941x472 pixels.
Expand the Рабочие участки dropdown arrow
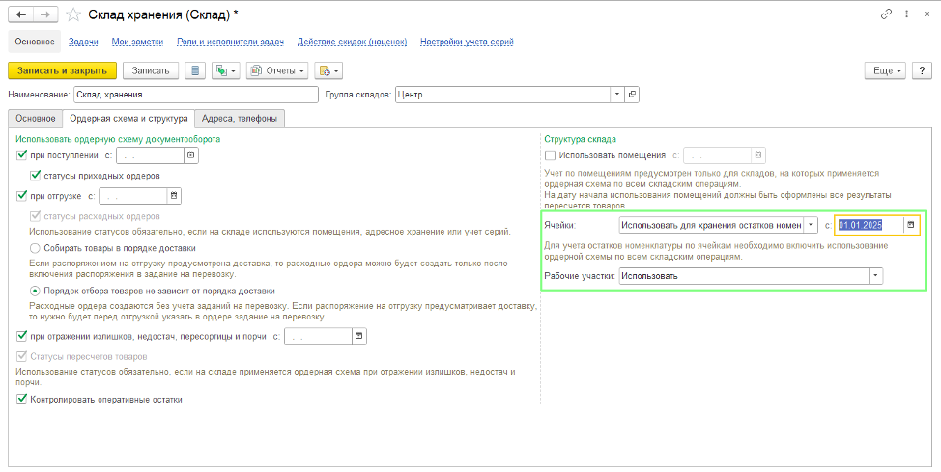[875, 276]
